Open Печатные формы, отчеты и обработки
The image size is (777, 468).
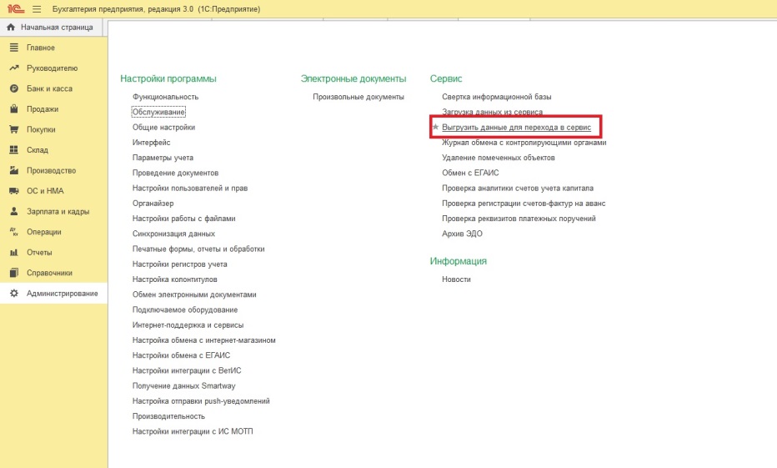tap(198, 249)
